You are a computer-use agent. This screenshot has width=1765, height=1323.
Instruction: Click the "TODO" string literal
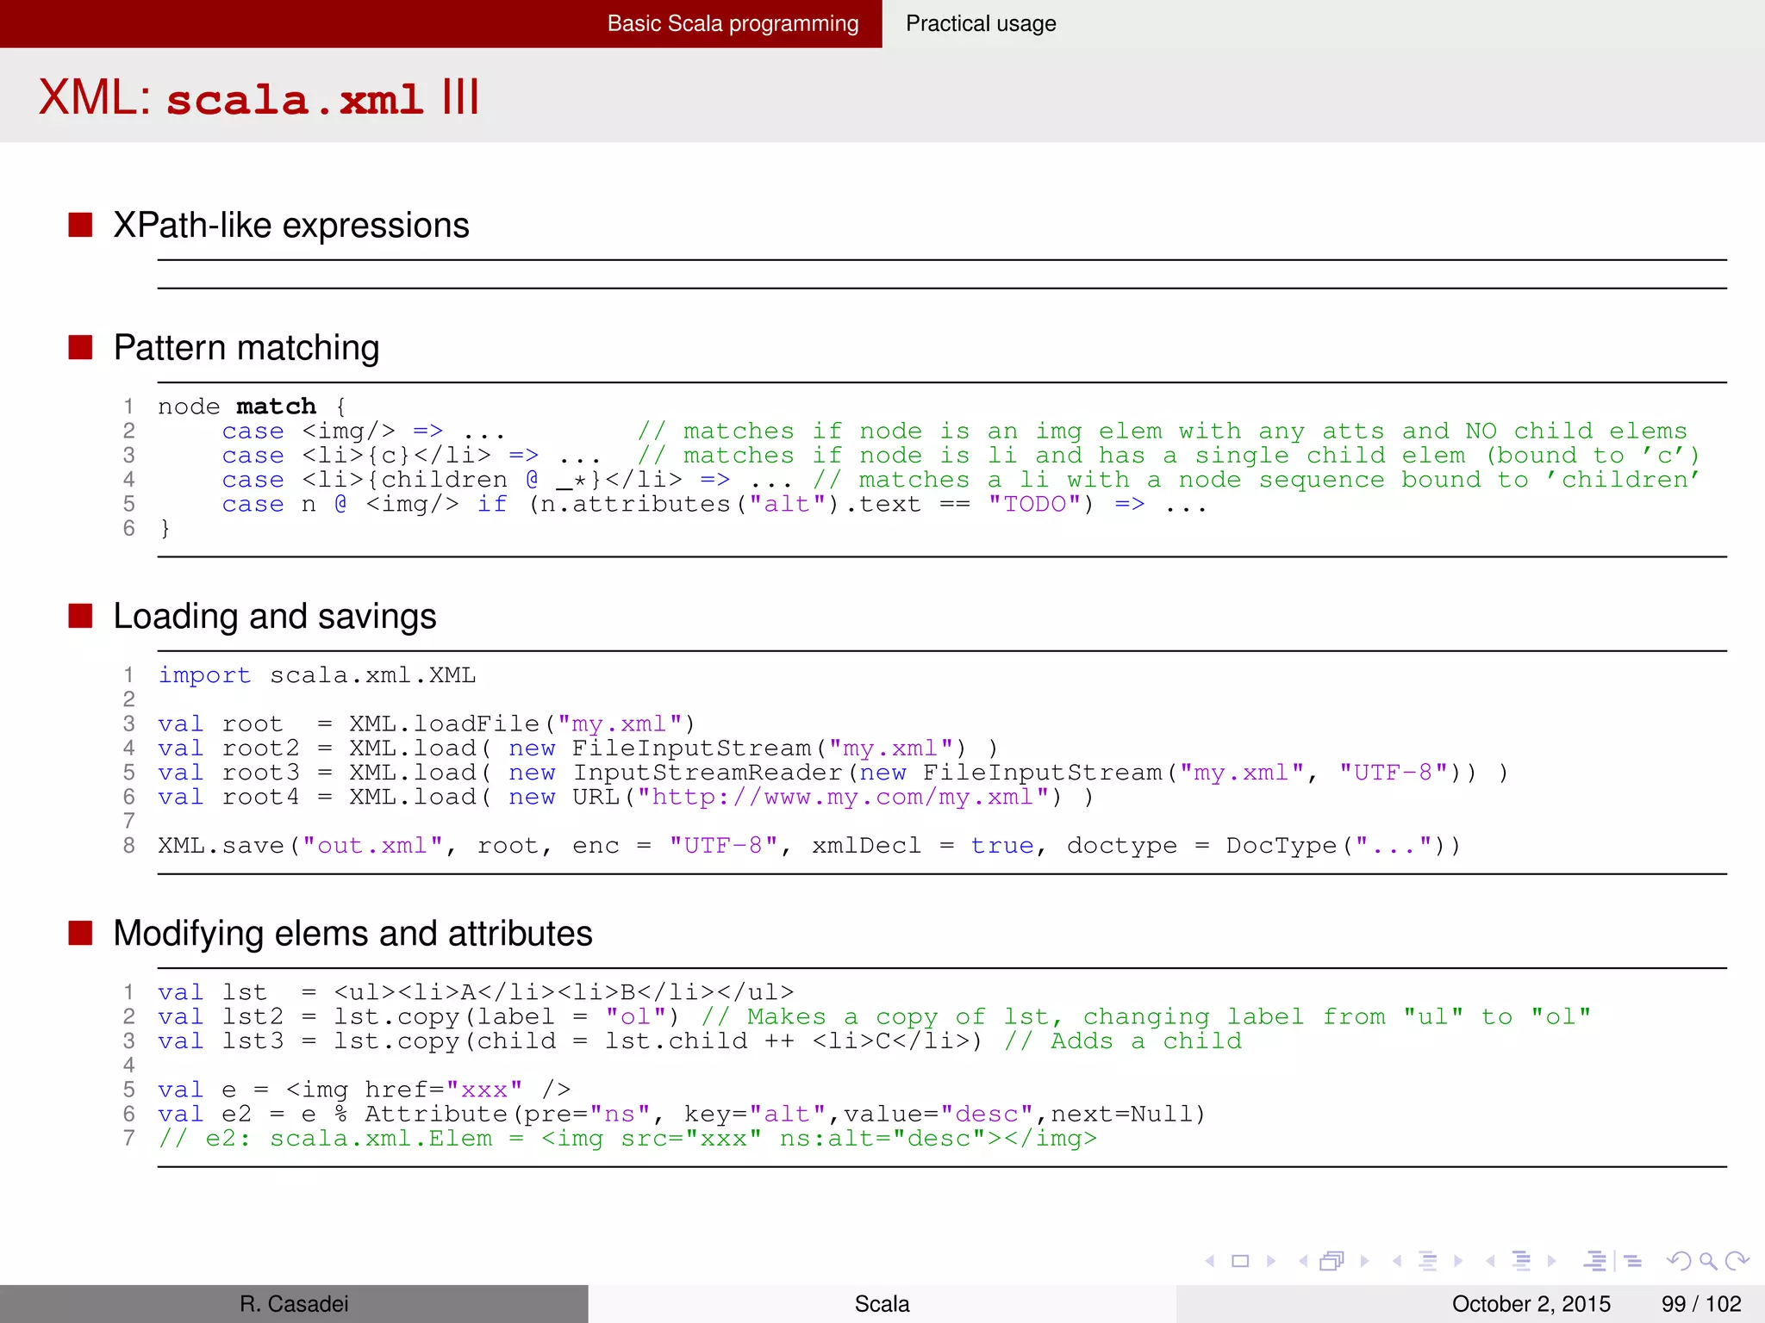(x=1035, y=504)
